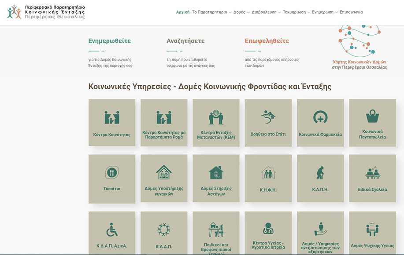Open the Δομές Ψυχικής Υγείας icon

click(372, 229)
